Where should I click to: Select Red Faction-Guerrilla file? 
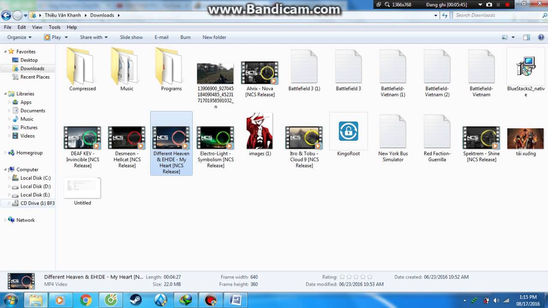[x=437, y=138]
